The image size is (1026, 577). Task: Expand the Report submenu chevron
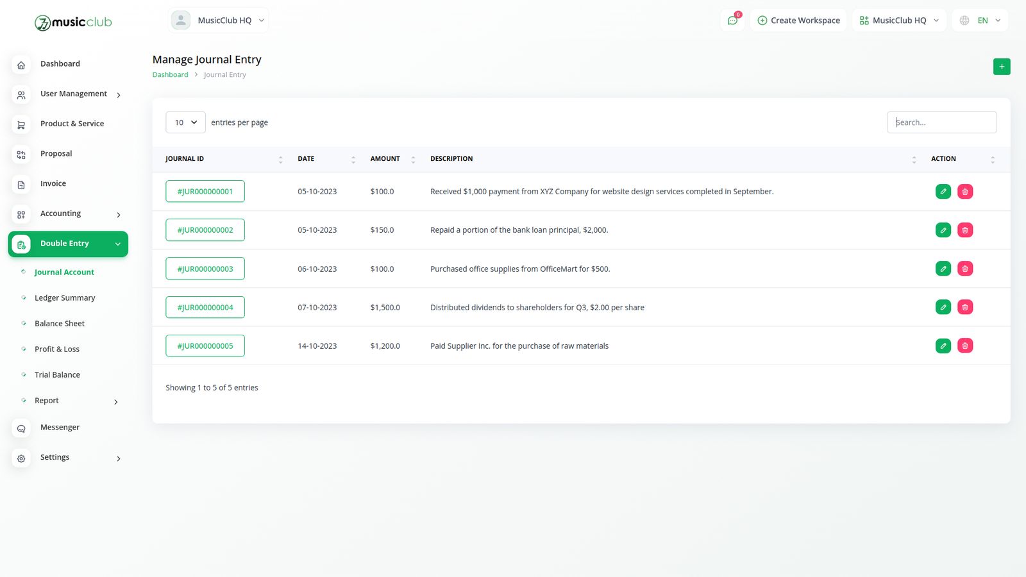[x=116, y=402]
